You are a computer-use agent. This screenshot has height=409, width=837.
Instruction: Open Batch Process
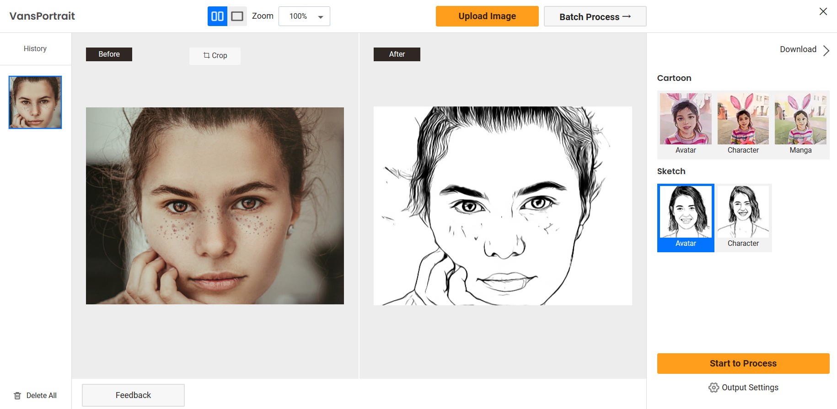595,16
